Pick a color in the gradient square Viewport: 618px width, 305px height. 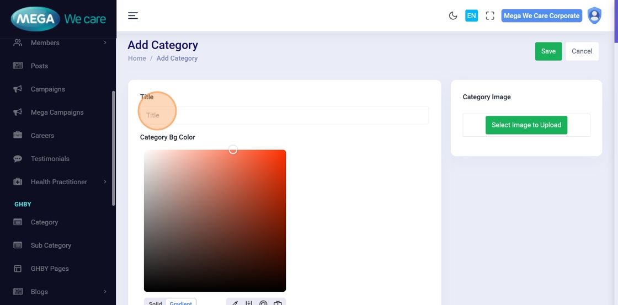click(215, 221)
